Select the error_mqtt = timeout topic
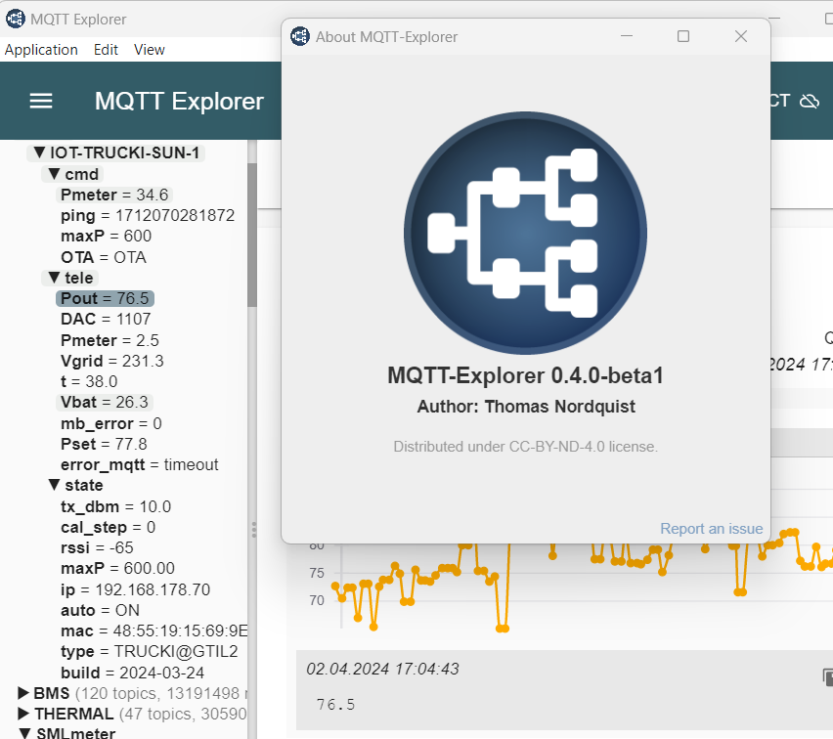The image size is (833, 739). point(139,465)
